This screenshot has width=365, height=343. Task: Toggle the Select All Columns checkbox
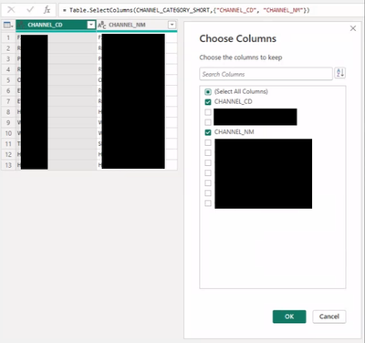[208, 91]
